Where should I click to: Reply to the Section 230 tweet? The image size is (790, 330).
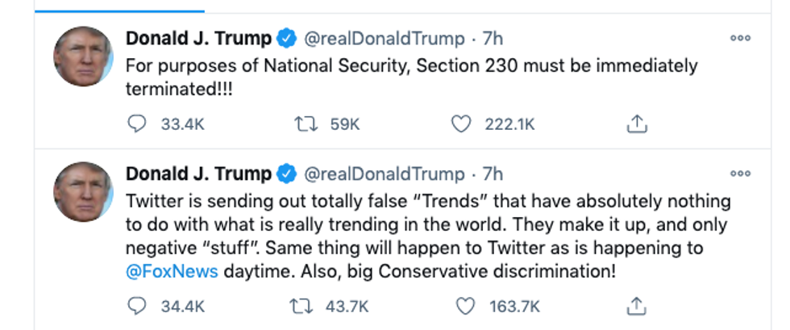138,123
